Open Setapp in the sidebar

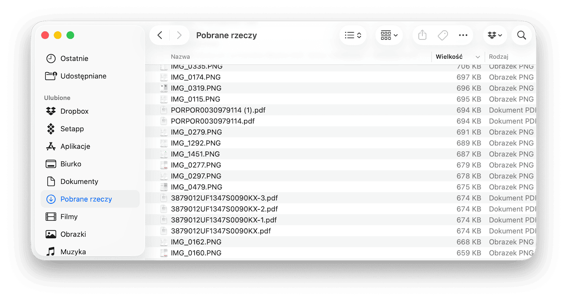pyautogui.click(x=90, y=129)
